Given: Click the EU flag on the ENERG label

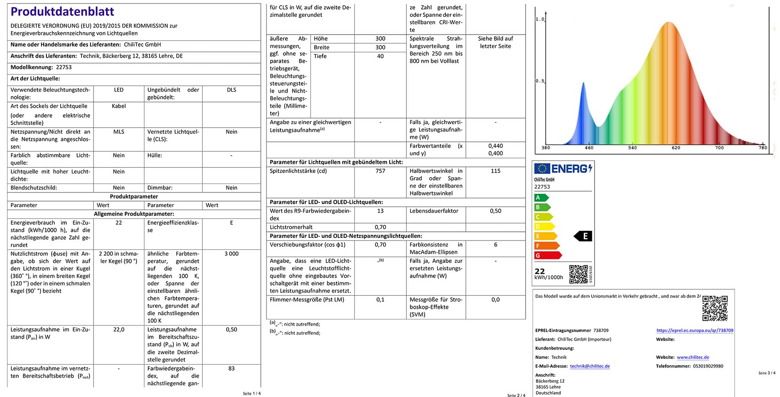Looking at the screenshot, I should click(542, 169).
